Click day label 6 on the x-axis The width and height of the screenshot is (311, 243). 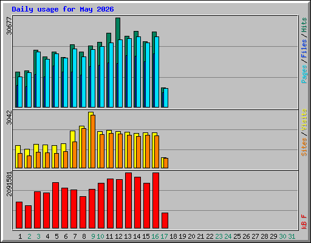(66, 236)
